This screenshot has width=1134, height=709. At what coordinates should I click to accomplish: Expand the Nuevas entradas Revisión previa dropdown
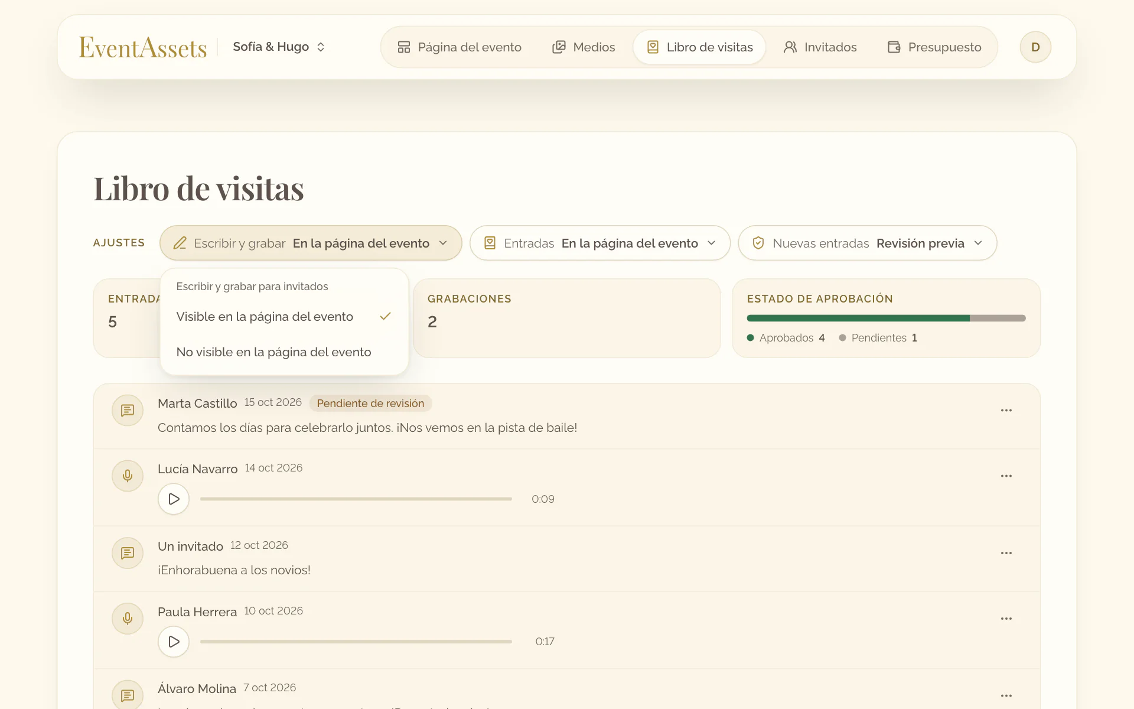tap(868, 243)
